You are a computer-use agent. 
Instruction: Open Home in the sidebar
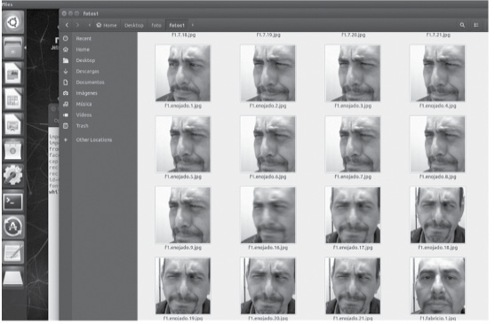(x=83, y=50)
